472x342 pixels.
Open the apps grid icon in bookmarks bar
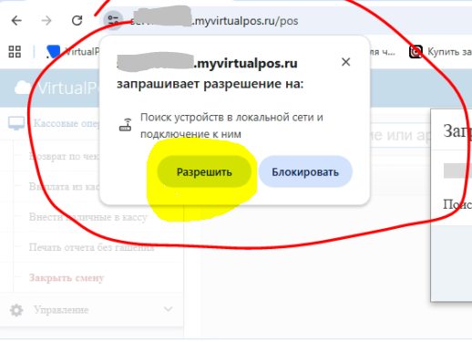click(15, 52)
